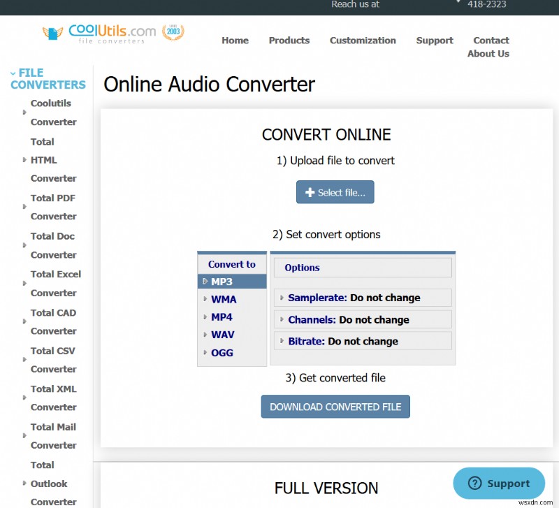Click arrow beside Total HTML Converter

[x=24, y=160]
